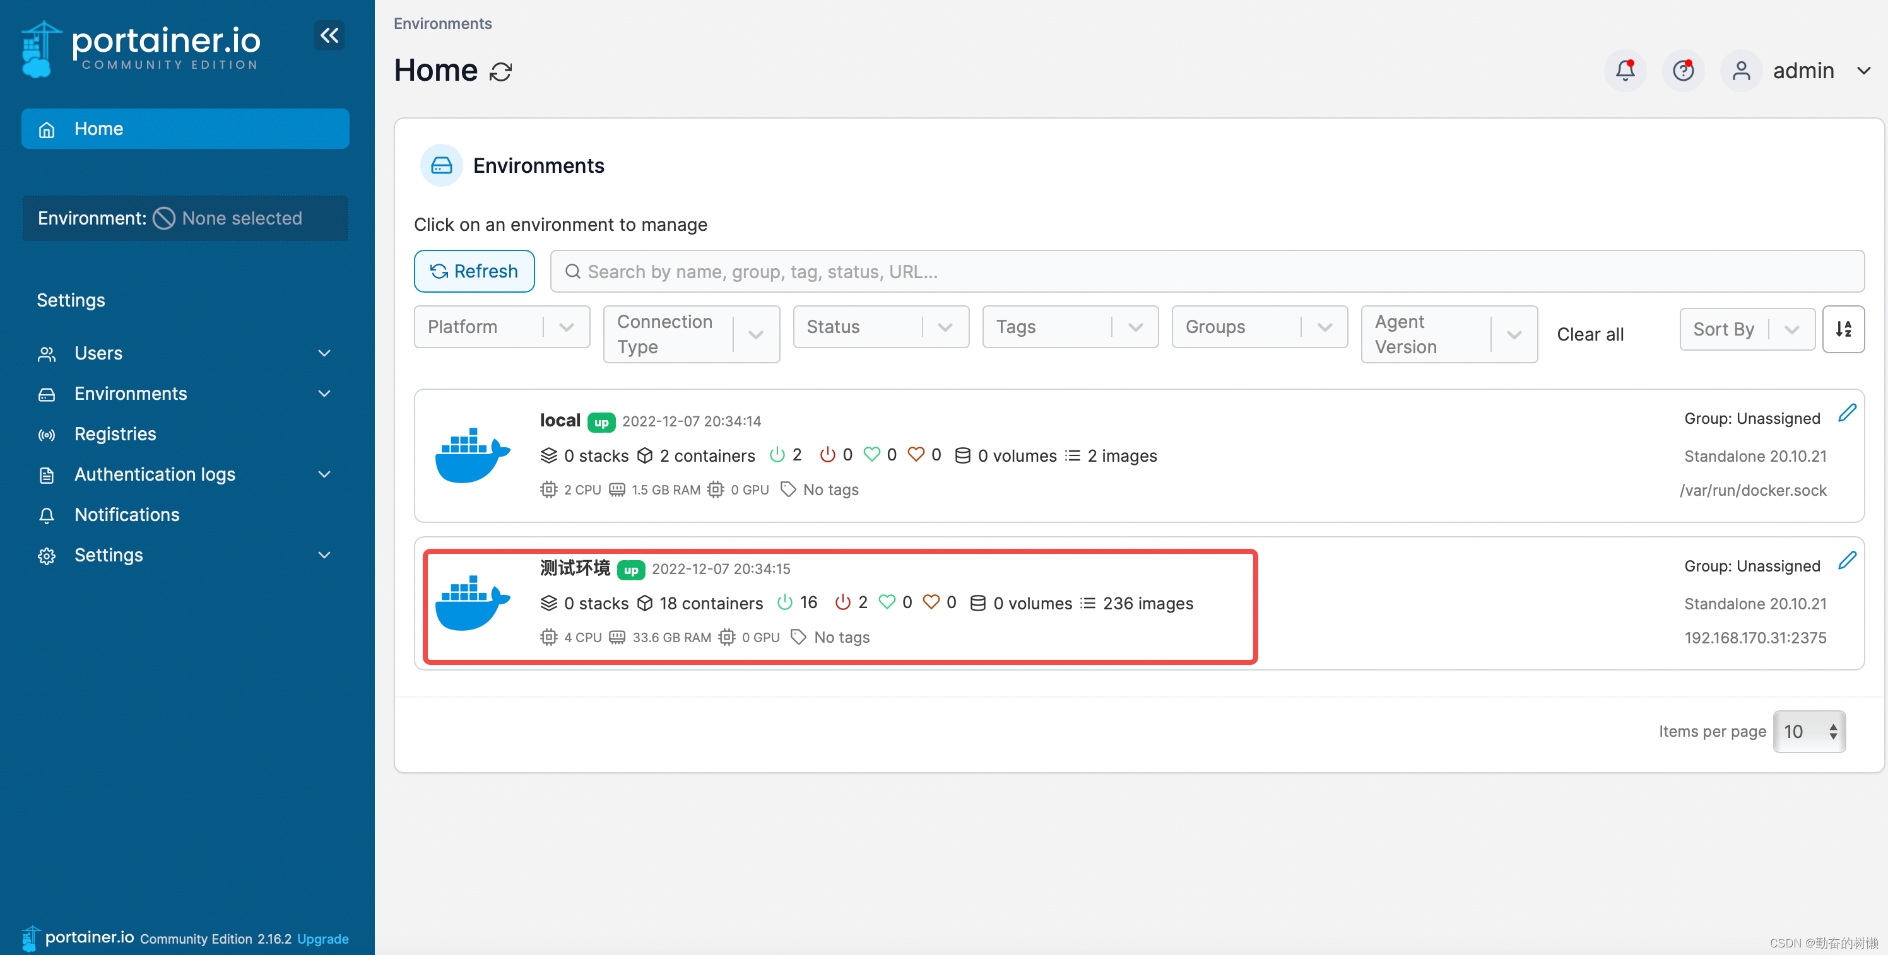Expand the Authentication logs sidebar section
1888x955 pixels.
point(185,474)
